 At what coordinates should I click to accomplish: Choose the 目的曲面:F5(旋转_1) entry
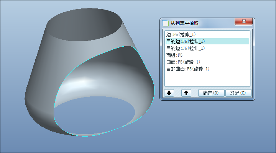(x=207, y=69)
